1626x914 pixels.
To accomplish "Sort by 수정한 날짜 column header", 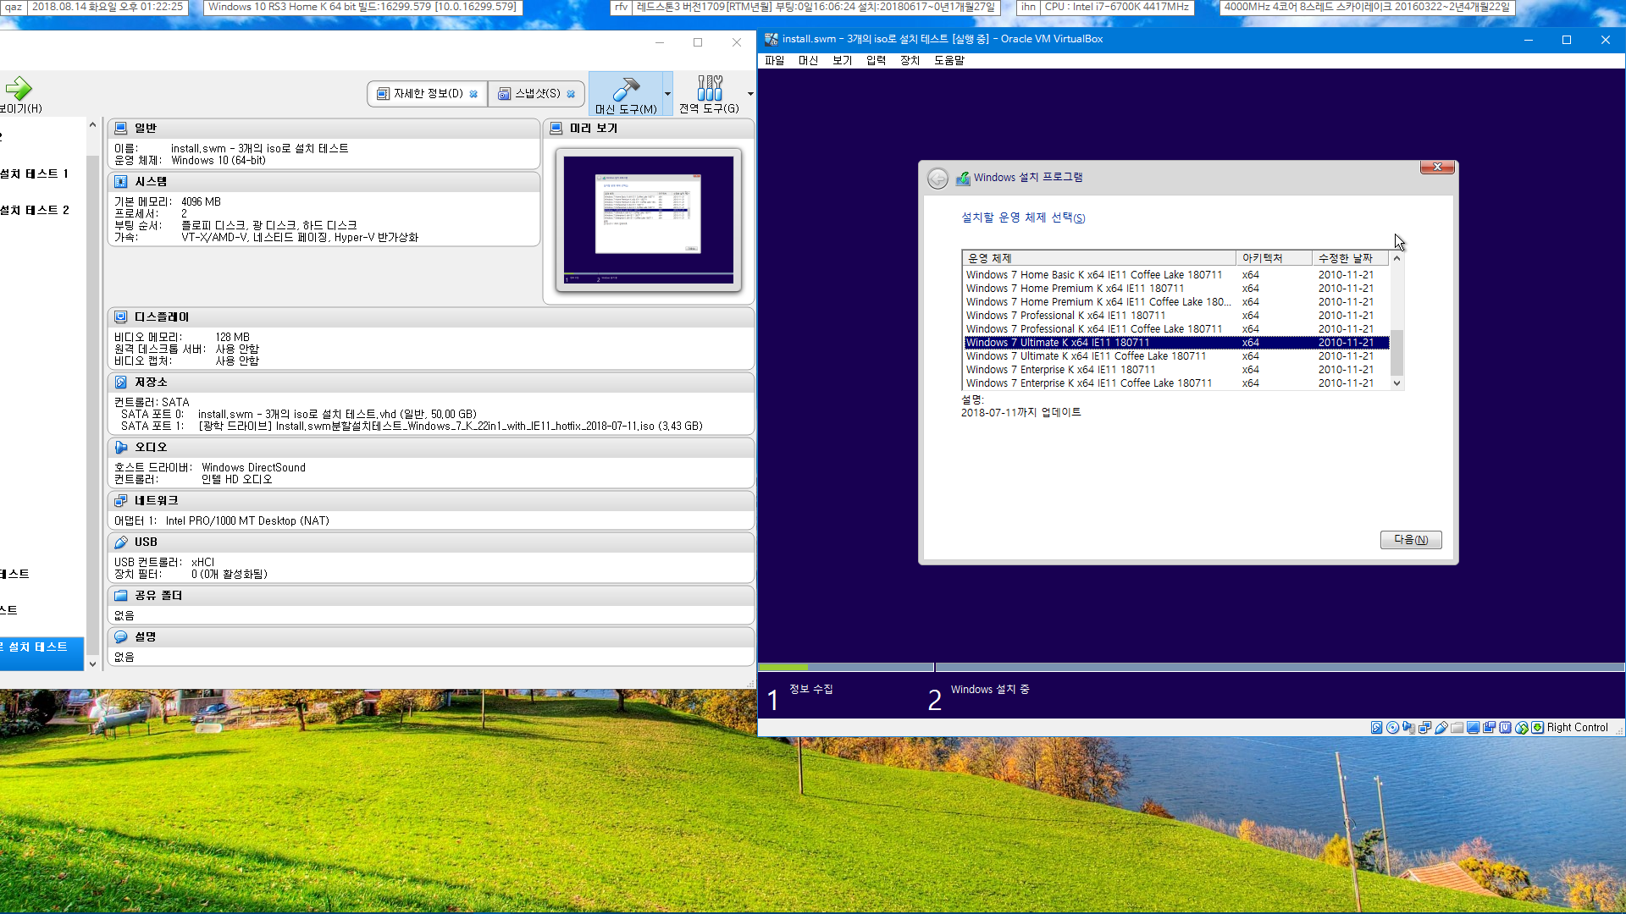I will [x=1351, y=258].
